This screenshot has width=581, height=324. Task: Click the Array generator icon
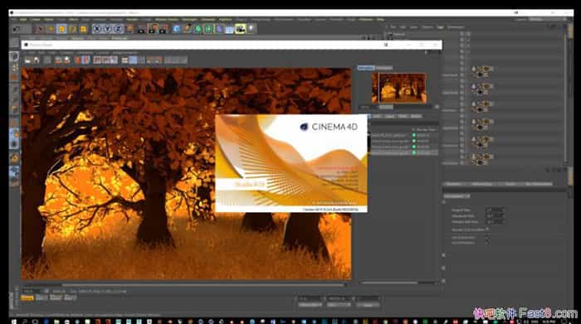[208, 29]
